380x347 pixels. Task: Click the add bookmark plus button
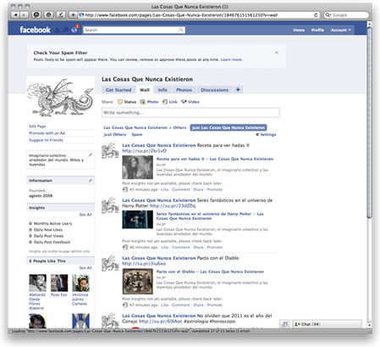click(73, 14)
